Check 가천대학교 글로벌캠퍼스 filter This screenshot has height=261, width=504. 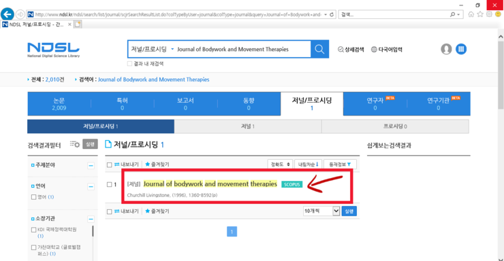[34, 247]
